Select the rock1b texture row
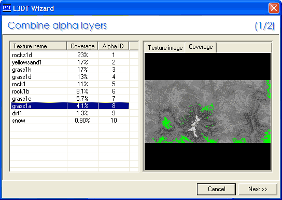This screenshot has height=200, width=282. [x=70, y=91]
